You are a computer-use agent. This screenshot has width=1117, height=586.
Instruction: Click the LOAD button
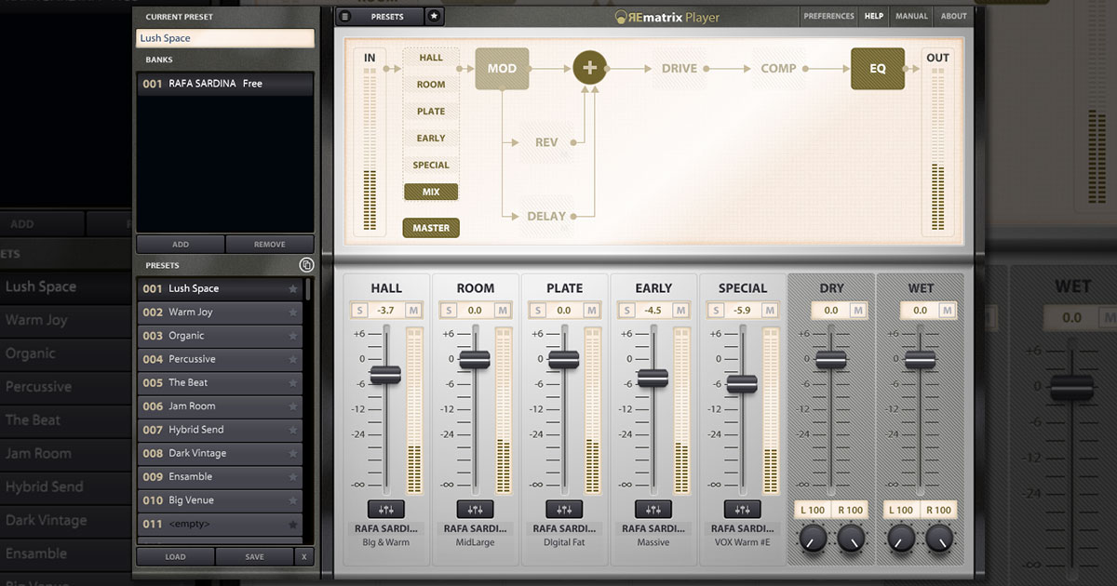pos(175,557)
